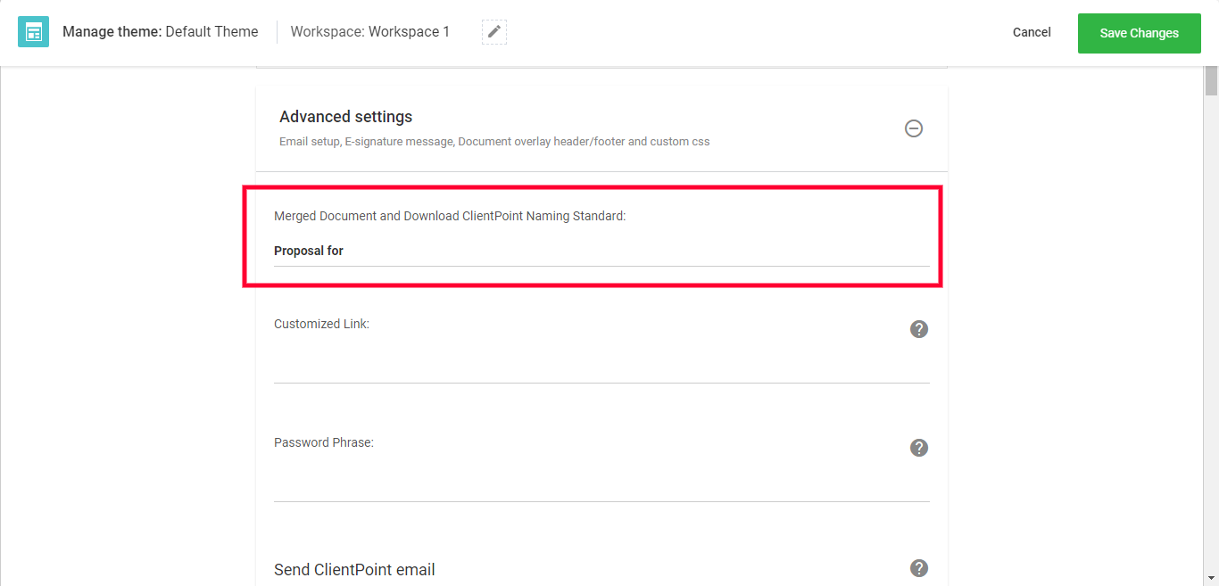Click the theme manager logo icon
Viewport: 1219px width, 586px height.
(x=33, y=32)
